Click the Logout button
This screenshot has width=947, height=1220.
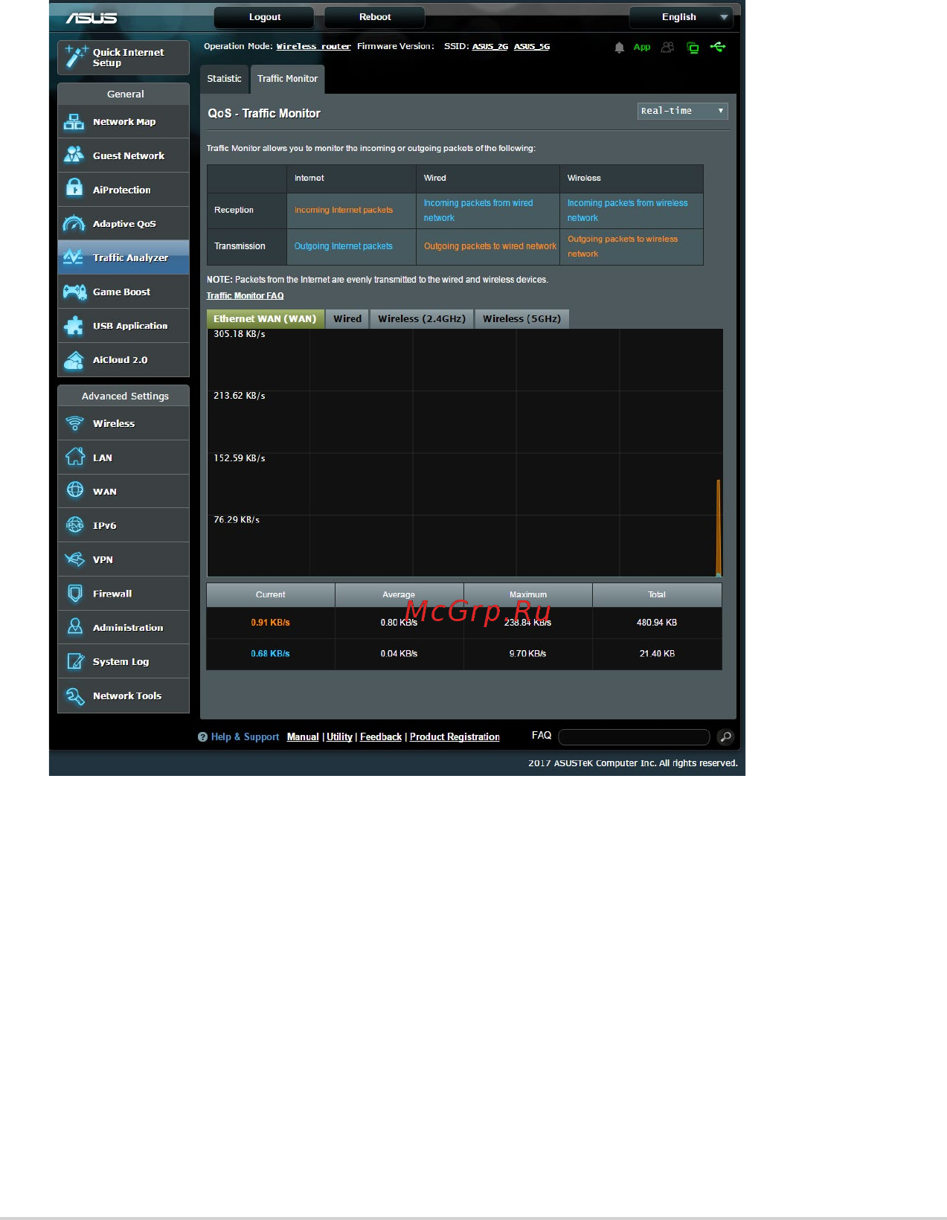tap(264, 17)
